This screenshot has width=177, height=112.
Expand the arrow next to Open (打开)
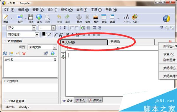point(26,19)
